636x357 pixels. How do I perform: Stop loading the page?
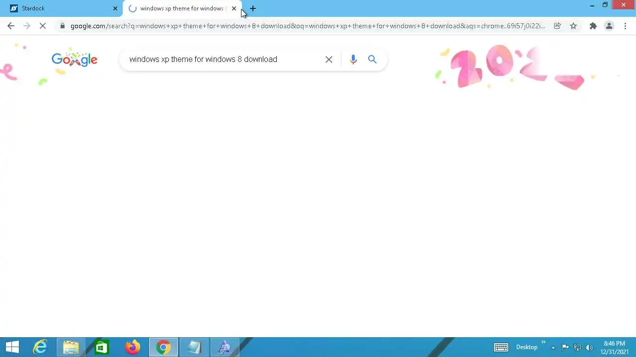click(43, 26)
